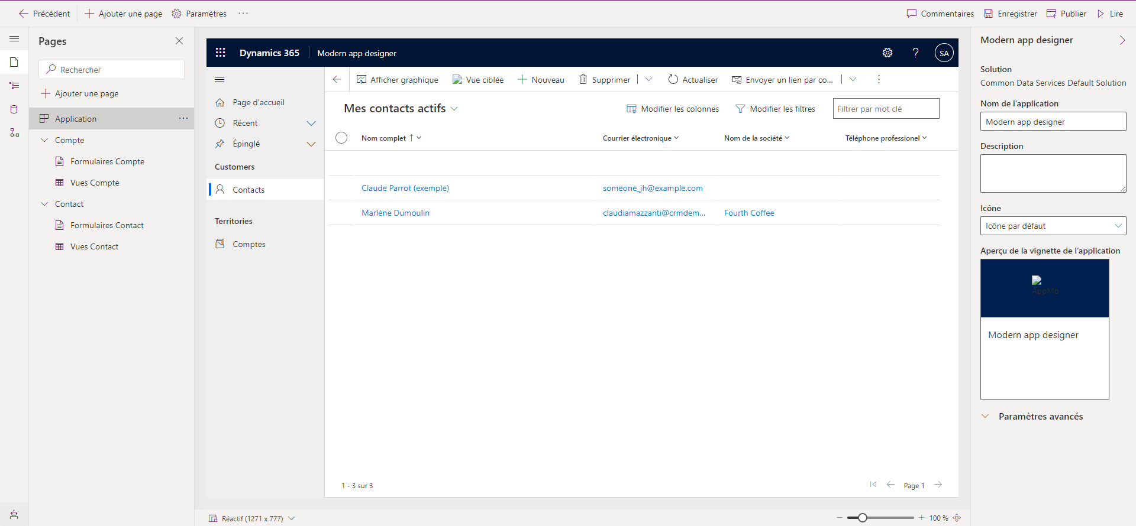Click Publier
The image size is (1136, 526).
click(1066, 14)
